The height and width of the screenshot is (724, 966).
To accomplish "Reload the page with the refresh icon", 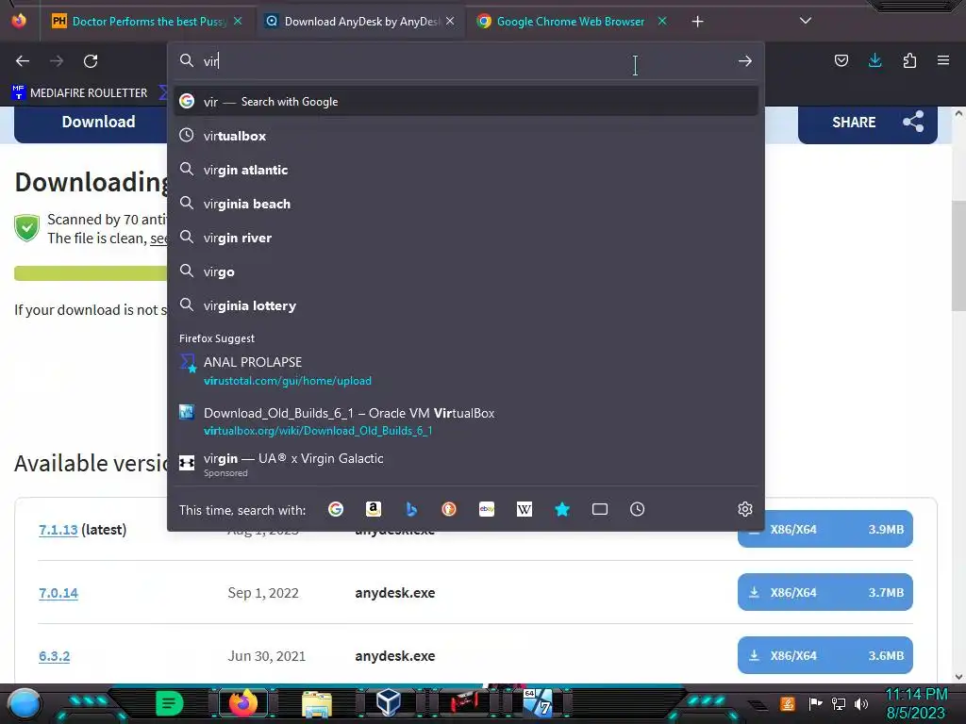I will (x=91, y=61).
